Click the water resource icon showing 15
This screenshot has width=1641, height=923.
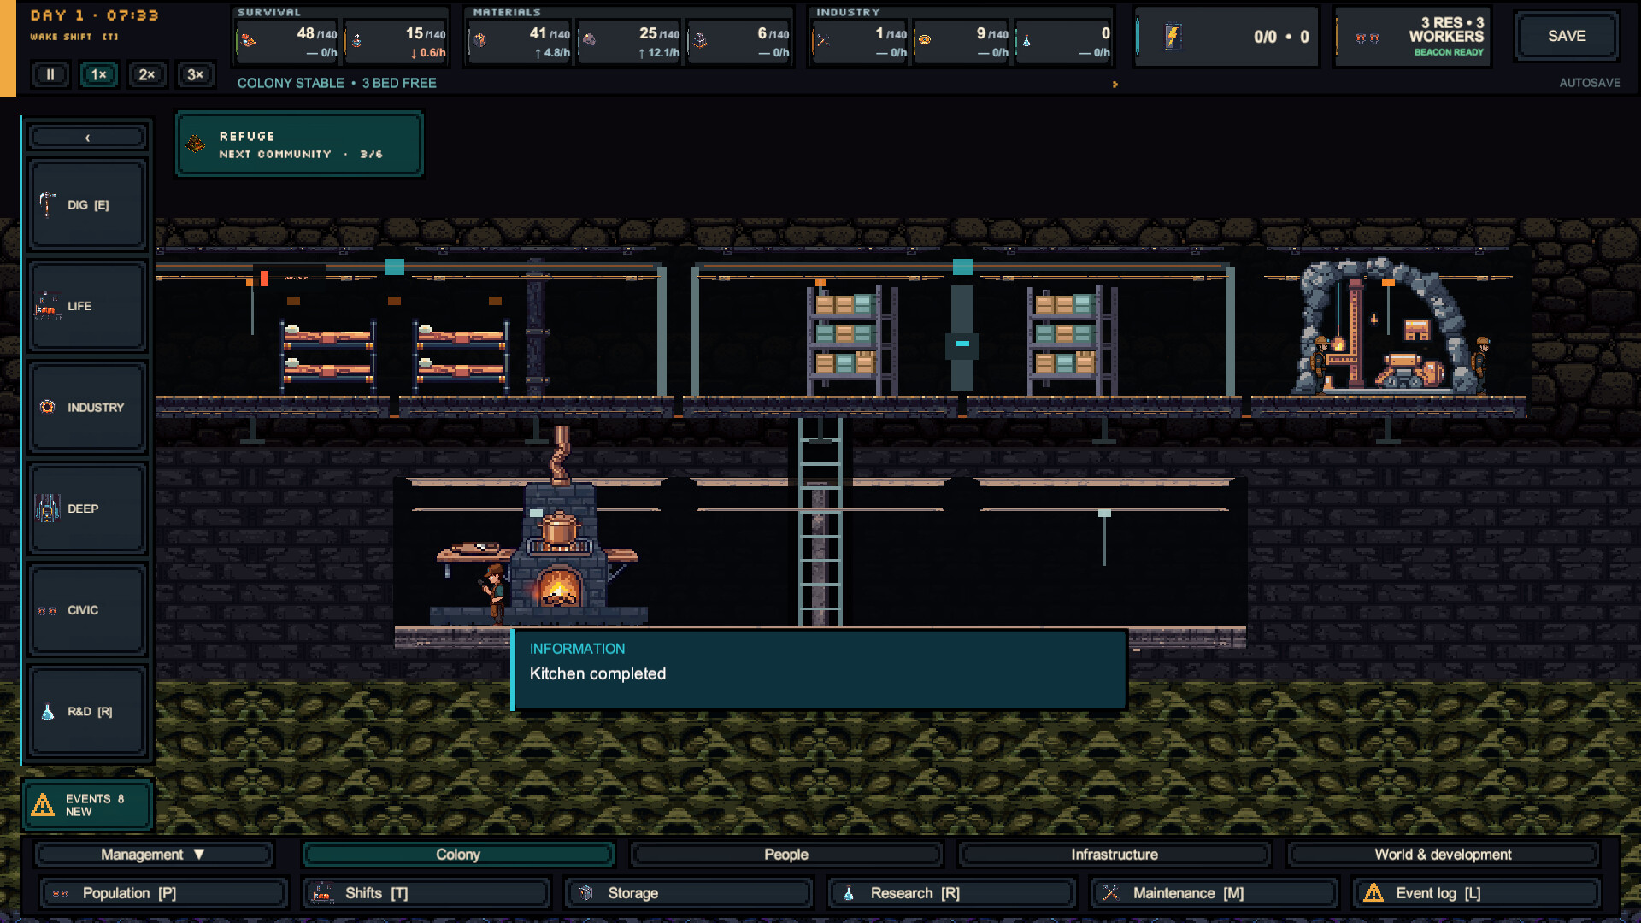[356, 40]
